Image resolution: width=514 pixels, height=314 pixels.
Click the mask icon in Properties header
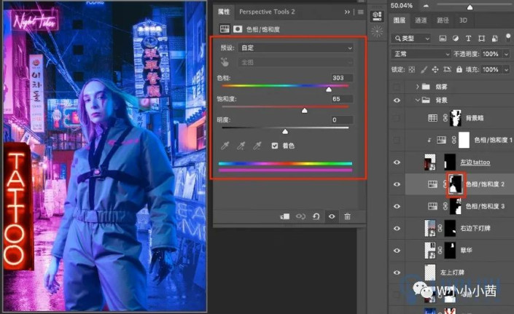[x=238, y=29]
